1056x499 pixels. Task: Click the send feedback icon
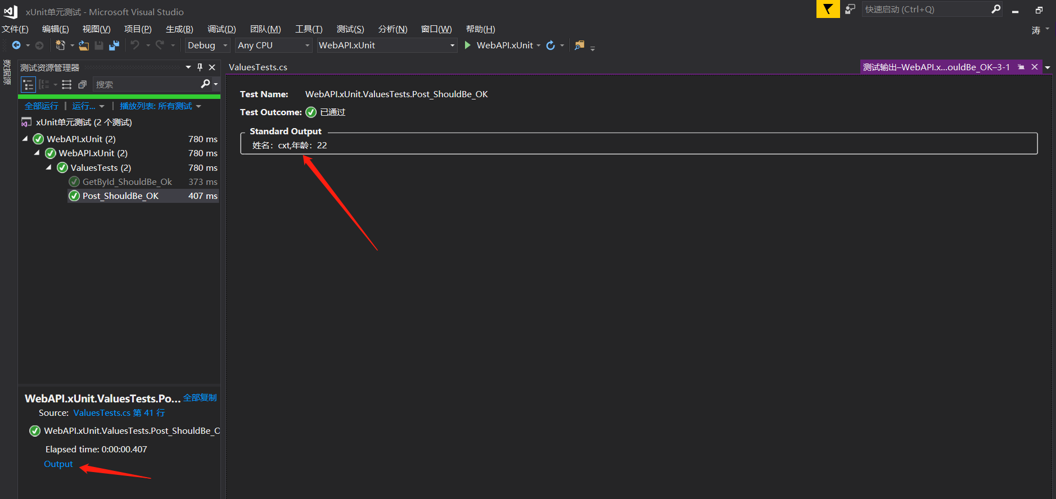850,9
